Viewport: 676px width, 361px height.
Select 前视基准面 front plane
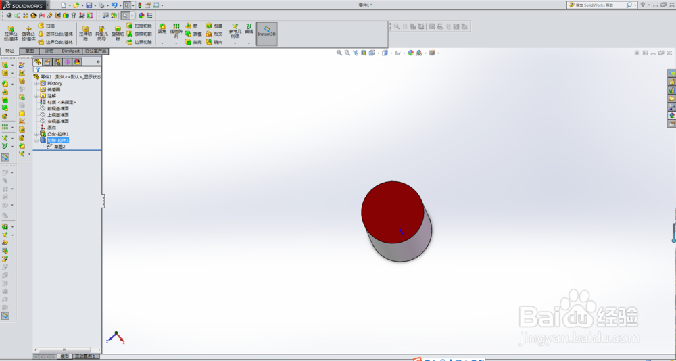tap(54, 109)
